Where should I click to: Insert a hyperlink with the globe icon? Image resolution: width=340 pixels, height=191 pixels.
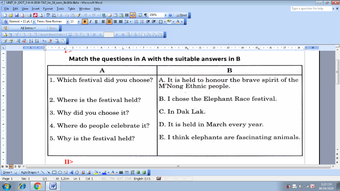tap(104, 15)
